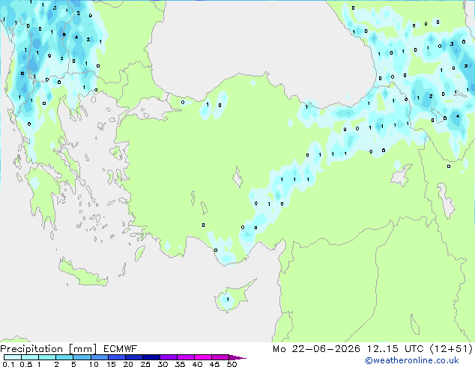Click the date 'Mo 22-06-2026' text

click(x=316, y=349)
